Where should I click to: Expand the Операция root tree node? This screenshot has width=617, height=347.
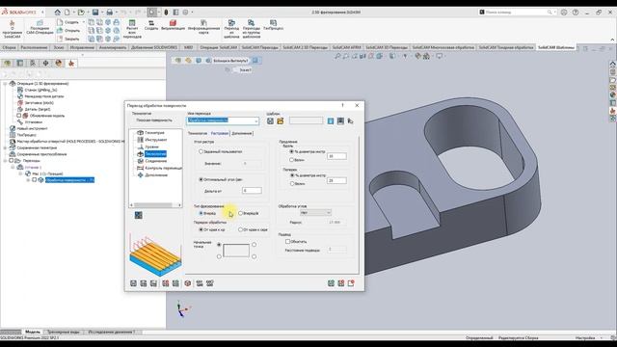pyautogui.click(x=5, y=84)
